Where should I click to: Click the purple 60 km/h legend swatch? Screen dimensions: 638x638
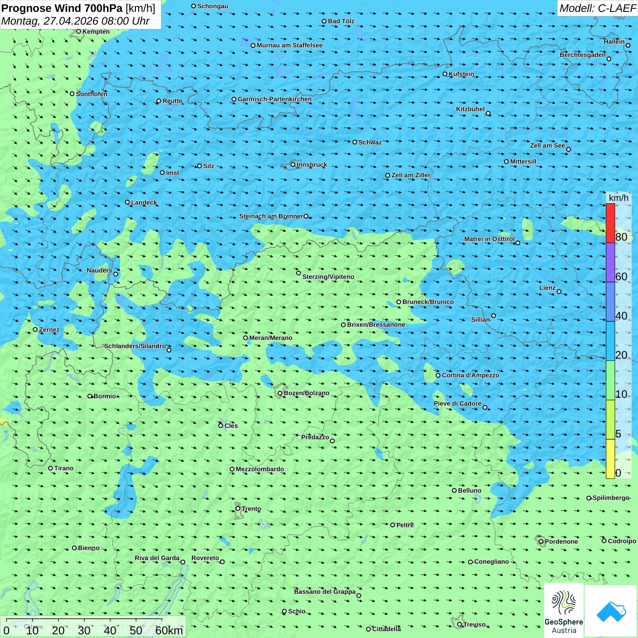(x=610, y=262)
